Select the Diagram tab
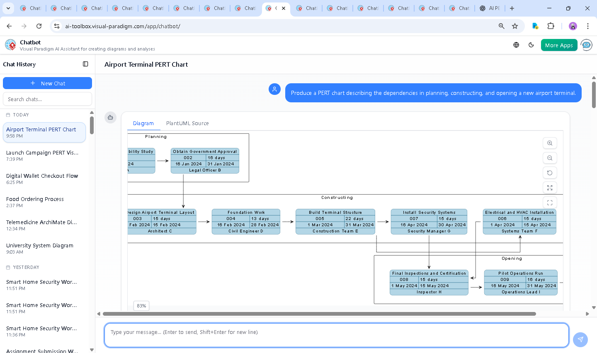 click(x=143, y=123)
